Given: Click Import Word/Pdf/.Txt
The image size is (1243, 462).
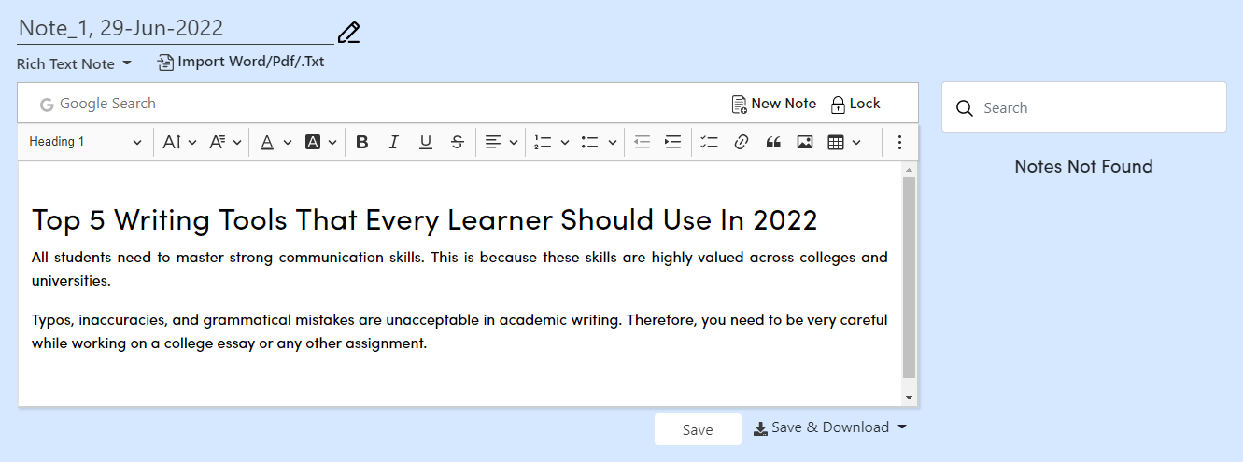Looking at the screenshot, I should coord(241,62).
